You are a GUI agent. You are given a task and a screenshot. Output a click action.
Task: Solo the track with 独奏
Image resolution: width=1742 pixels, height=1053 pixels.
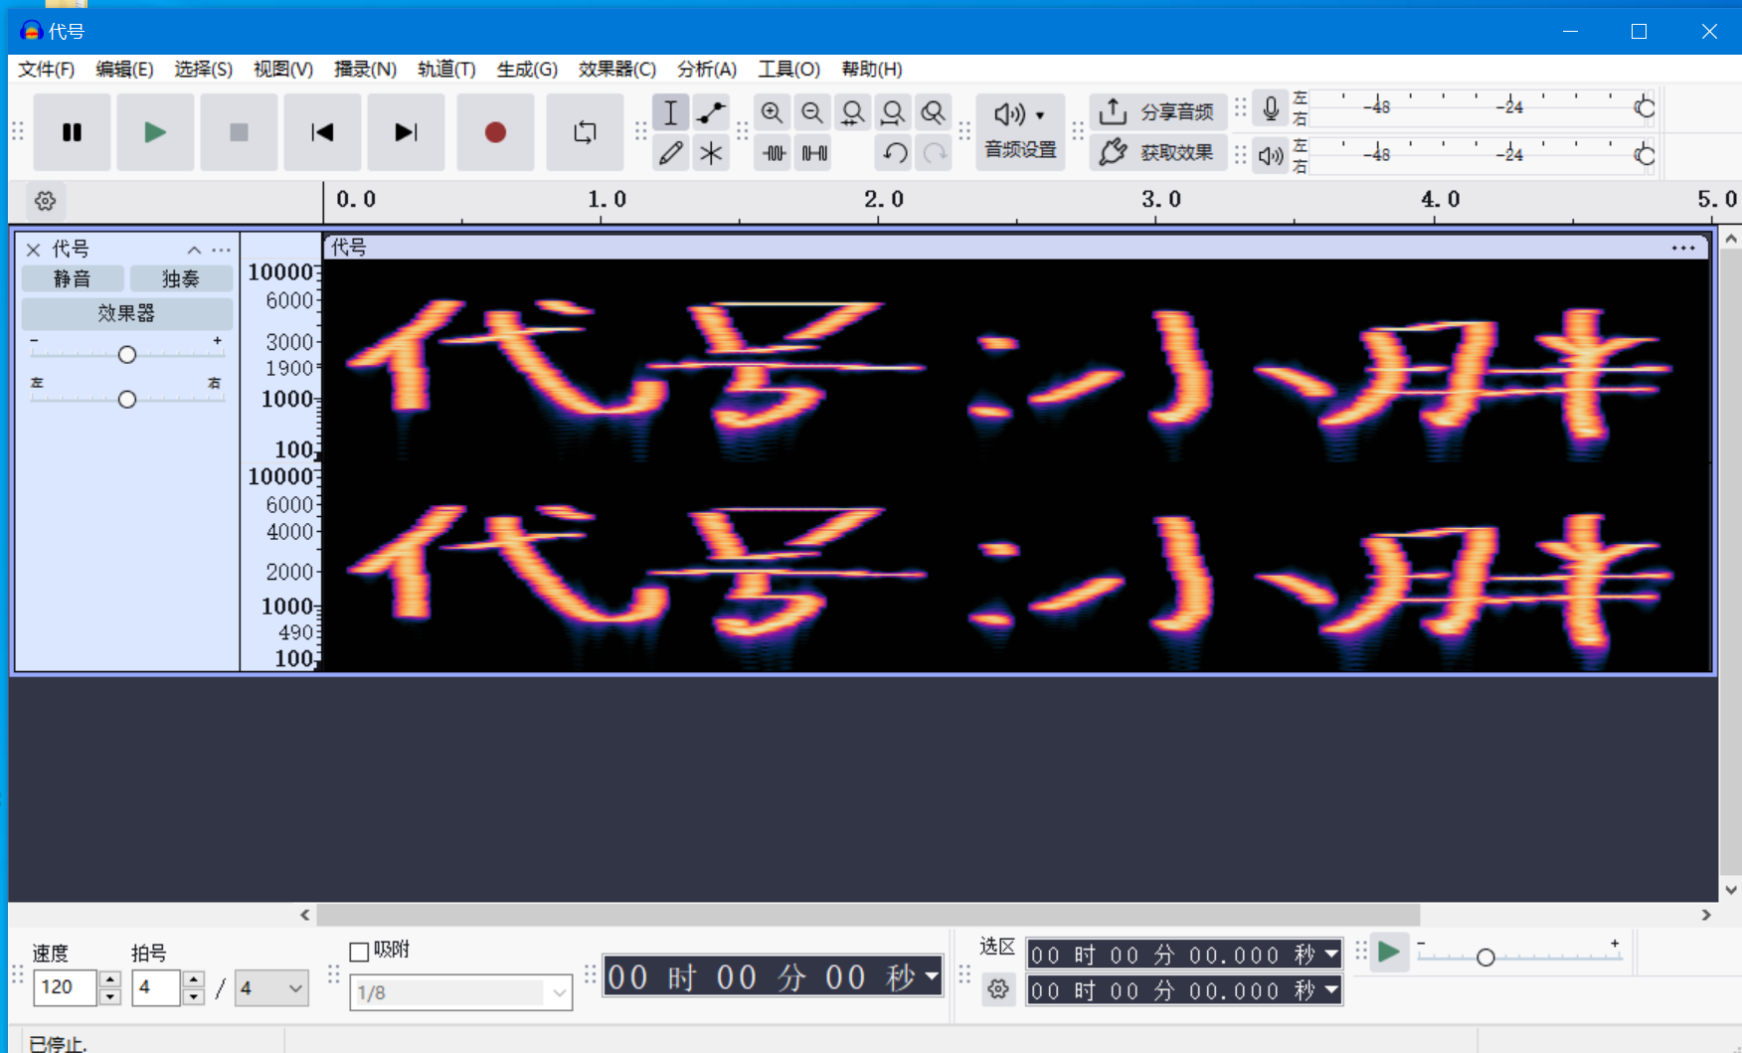coord(181,278)
